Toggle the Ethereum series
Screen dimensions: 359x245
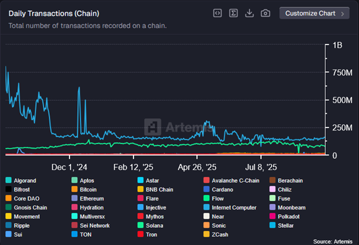click(87, 198)
